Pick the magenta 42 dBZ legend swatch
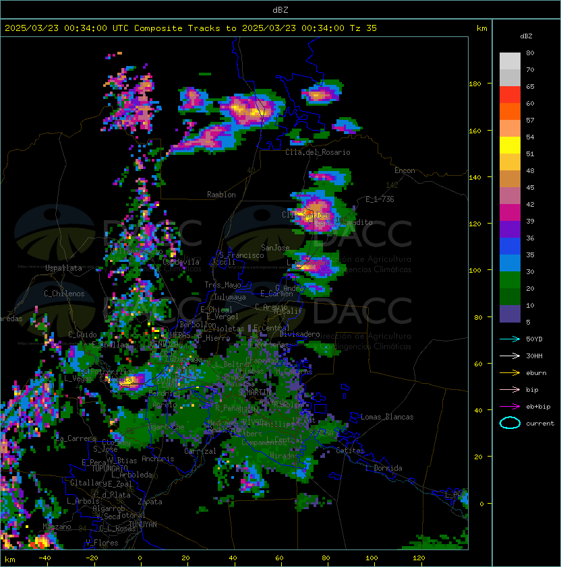The height and width of the screenshot is (567, 561). (x=510, y=212)
